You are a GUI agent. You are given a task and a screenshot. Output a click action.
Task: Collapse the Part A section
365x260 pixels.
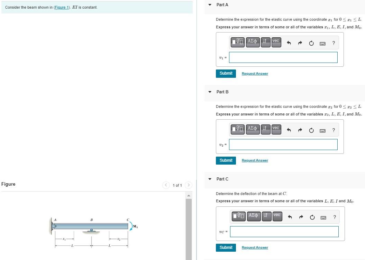pyautogui.click(x=210, y=4)
